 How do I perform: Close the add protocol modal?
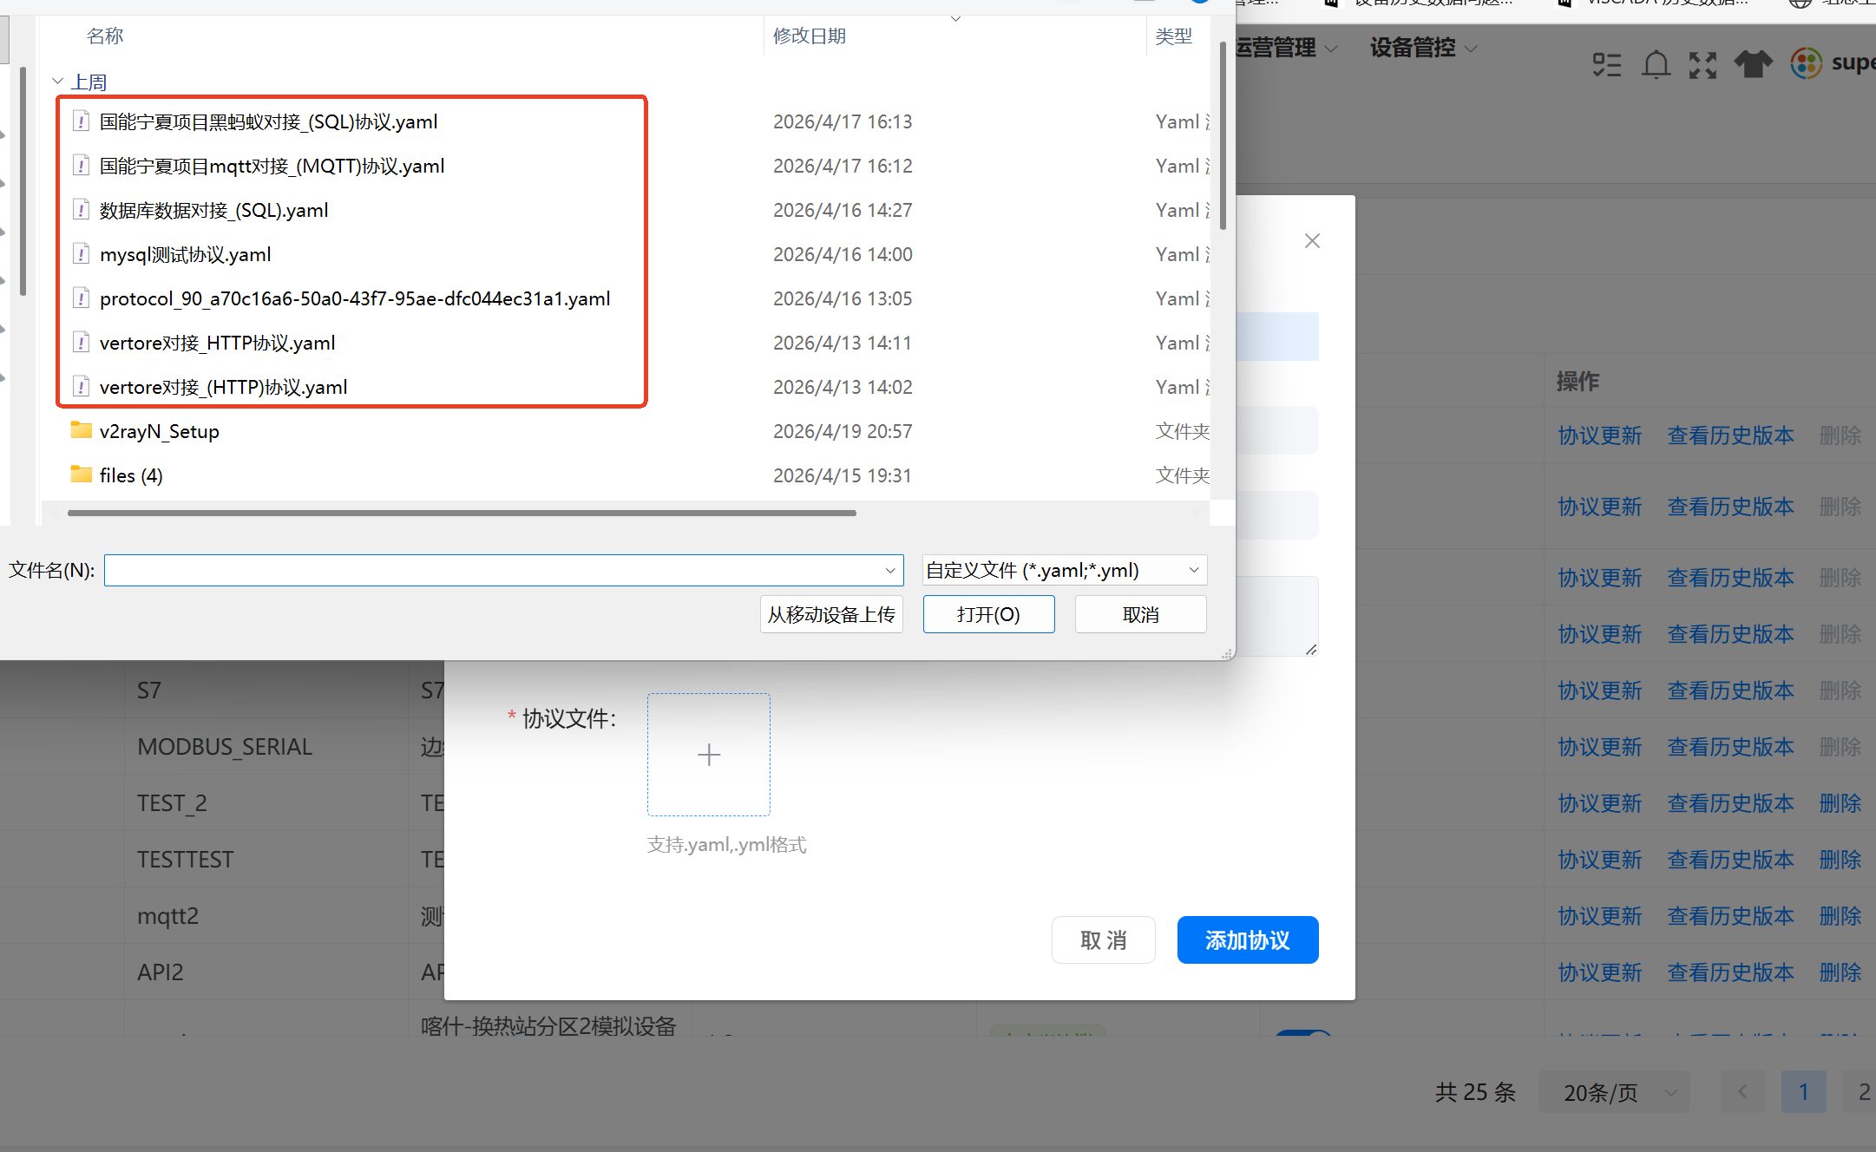click(x=1312, y=241)
